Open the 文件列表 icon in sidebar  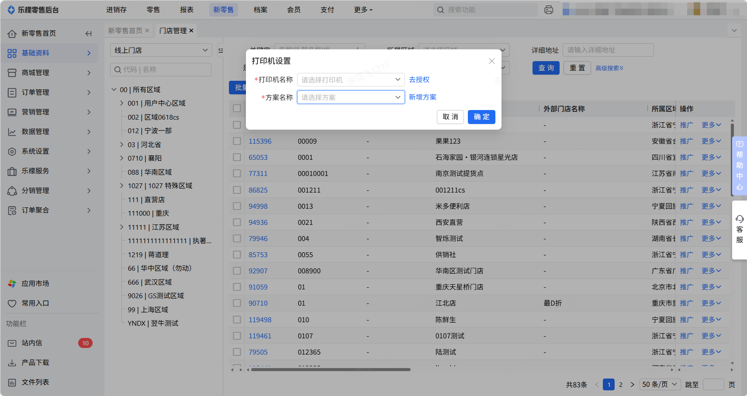coord(12,382)
